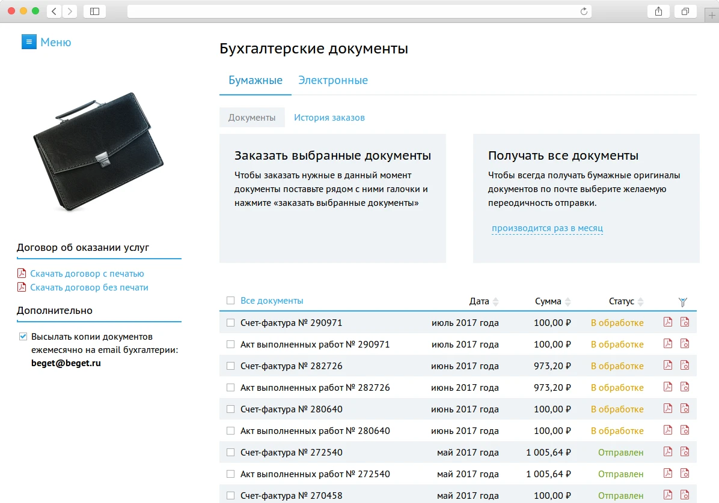Click the PDF icon beside 'Скачать договор с печатью'
The image size is (719, 503).
tap(20, 273)
